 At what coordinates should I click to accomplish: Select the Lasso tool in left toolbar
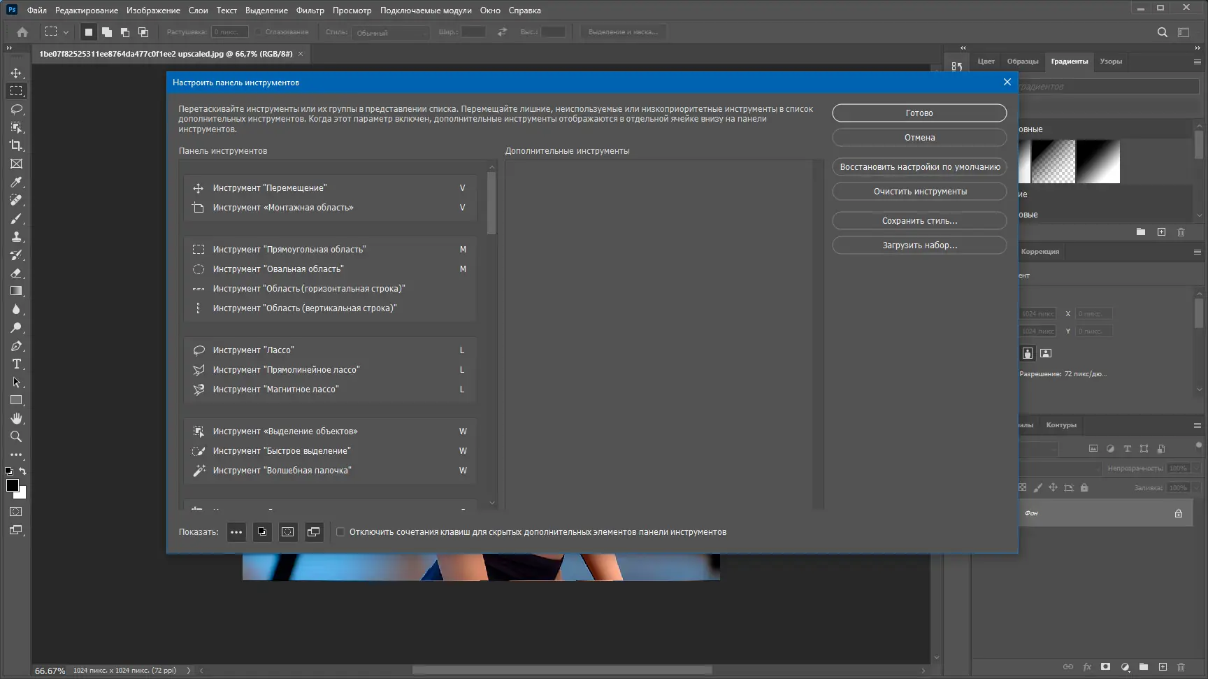click(16, 109)
